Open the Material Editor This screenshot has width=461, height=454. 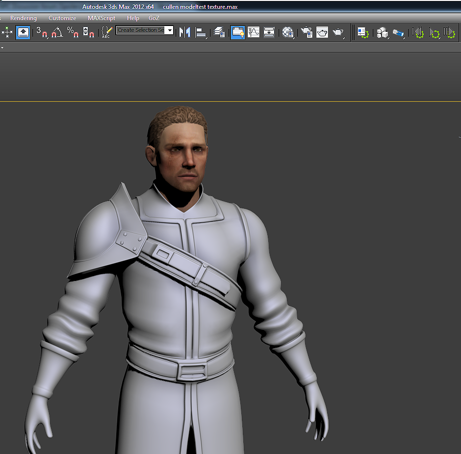pos(288,32)
